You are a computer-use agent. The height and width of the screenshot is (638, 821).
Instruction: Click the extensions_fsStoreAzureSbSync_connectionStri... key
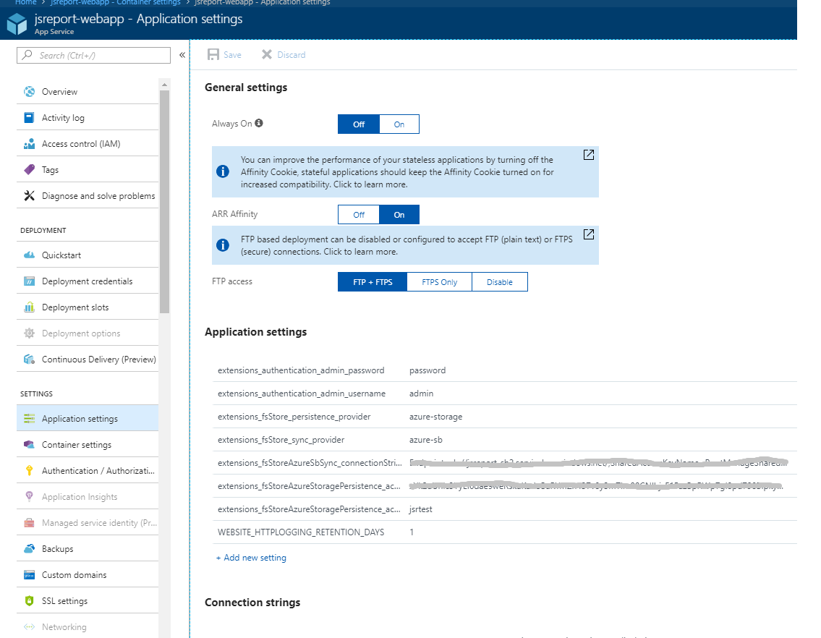tap(310, 463)
